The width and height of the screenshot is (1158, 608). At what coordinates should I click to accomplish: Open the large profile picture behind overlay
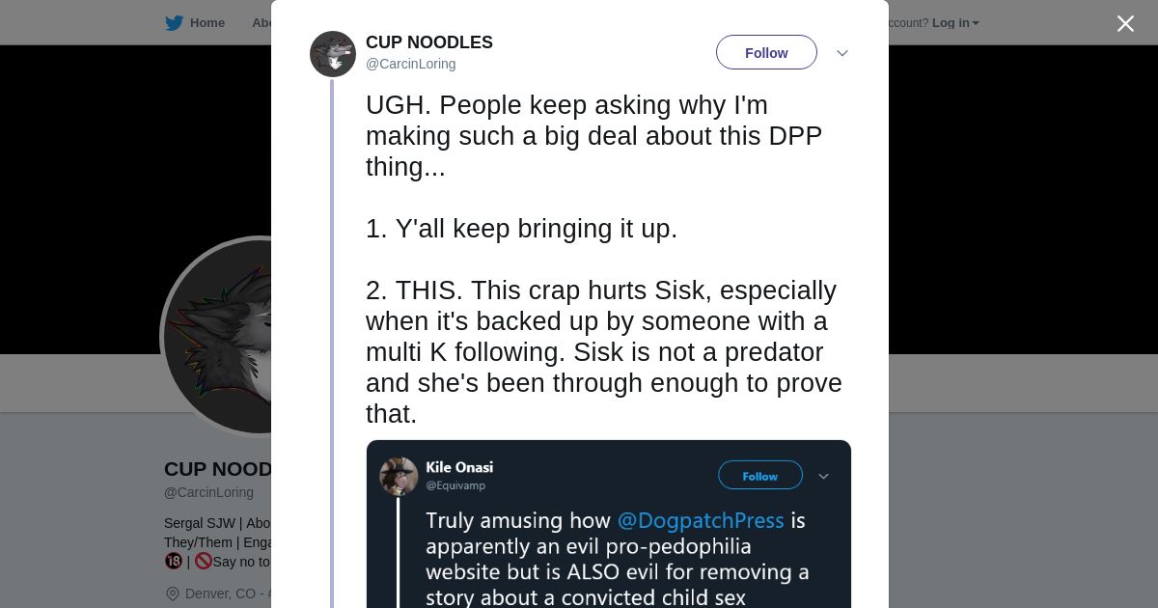[217, 336]
